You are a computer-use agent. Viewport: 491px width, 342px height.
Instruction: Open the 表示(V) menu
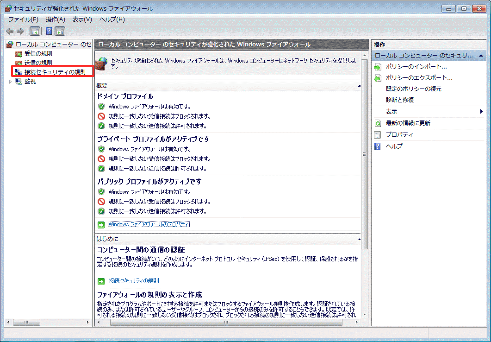(82, 19)
